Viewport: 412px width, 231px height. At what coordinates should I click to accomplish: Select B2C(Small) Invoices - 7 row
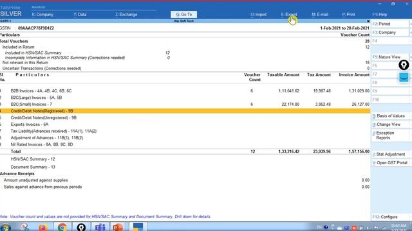click(x=185, y=104)
